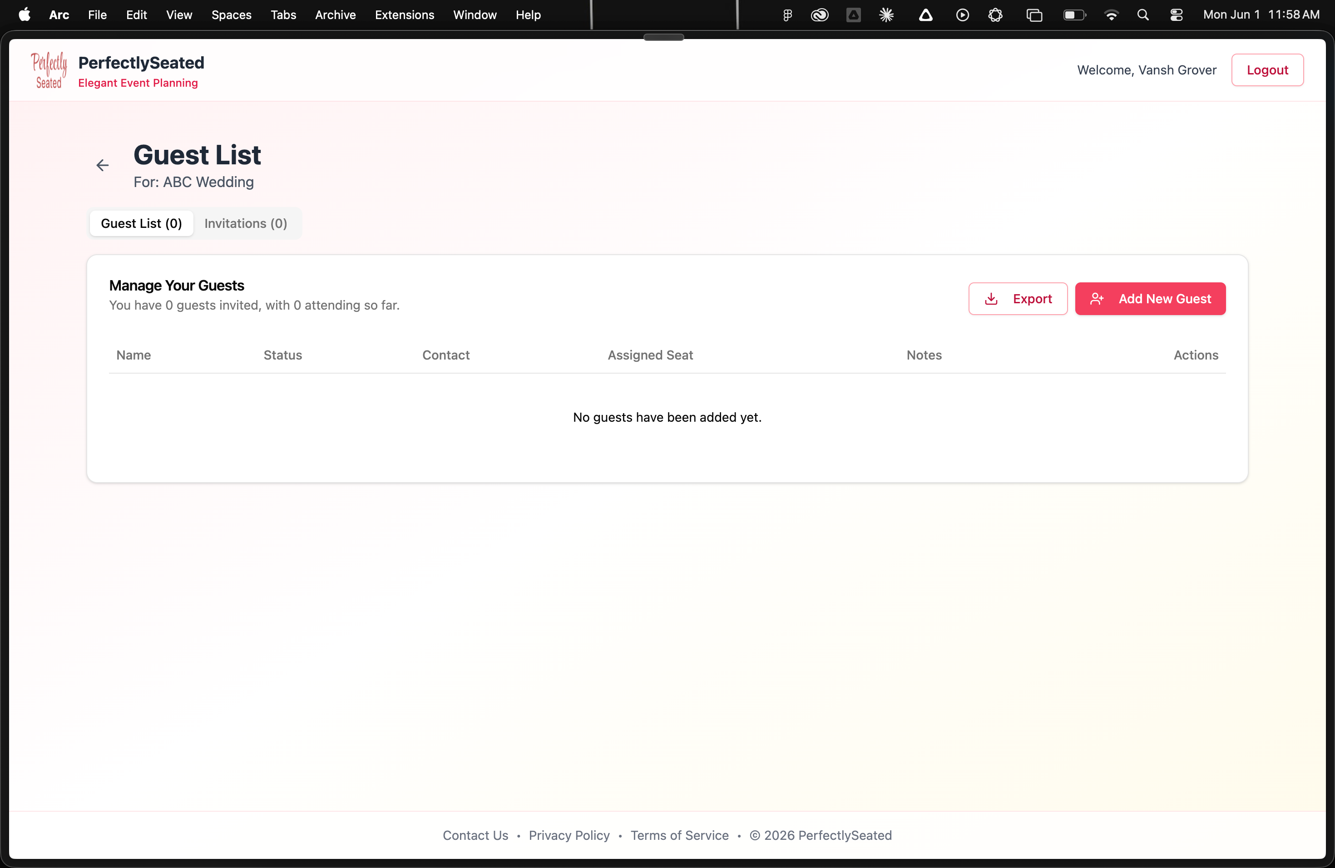The image size is (1335, 868).
Task: Click the menu bar date and time
Action: (x=1261, y=15)
